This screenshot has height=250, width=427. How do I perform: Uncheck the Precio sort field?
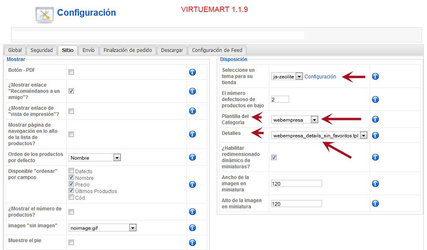(71, 184)
